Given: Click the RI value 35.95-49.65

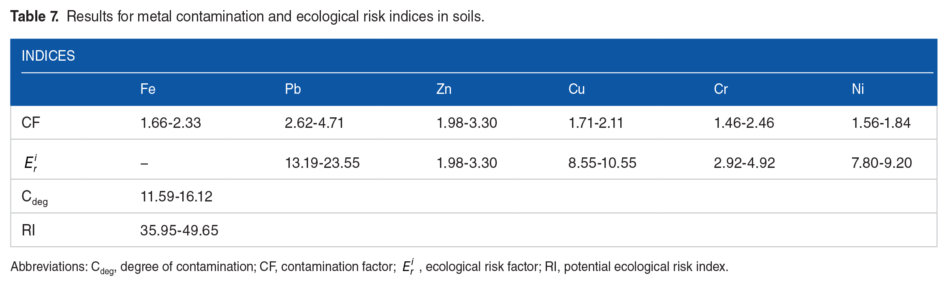Looking at the screenshot, I should coord(179,231).
